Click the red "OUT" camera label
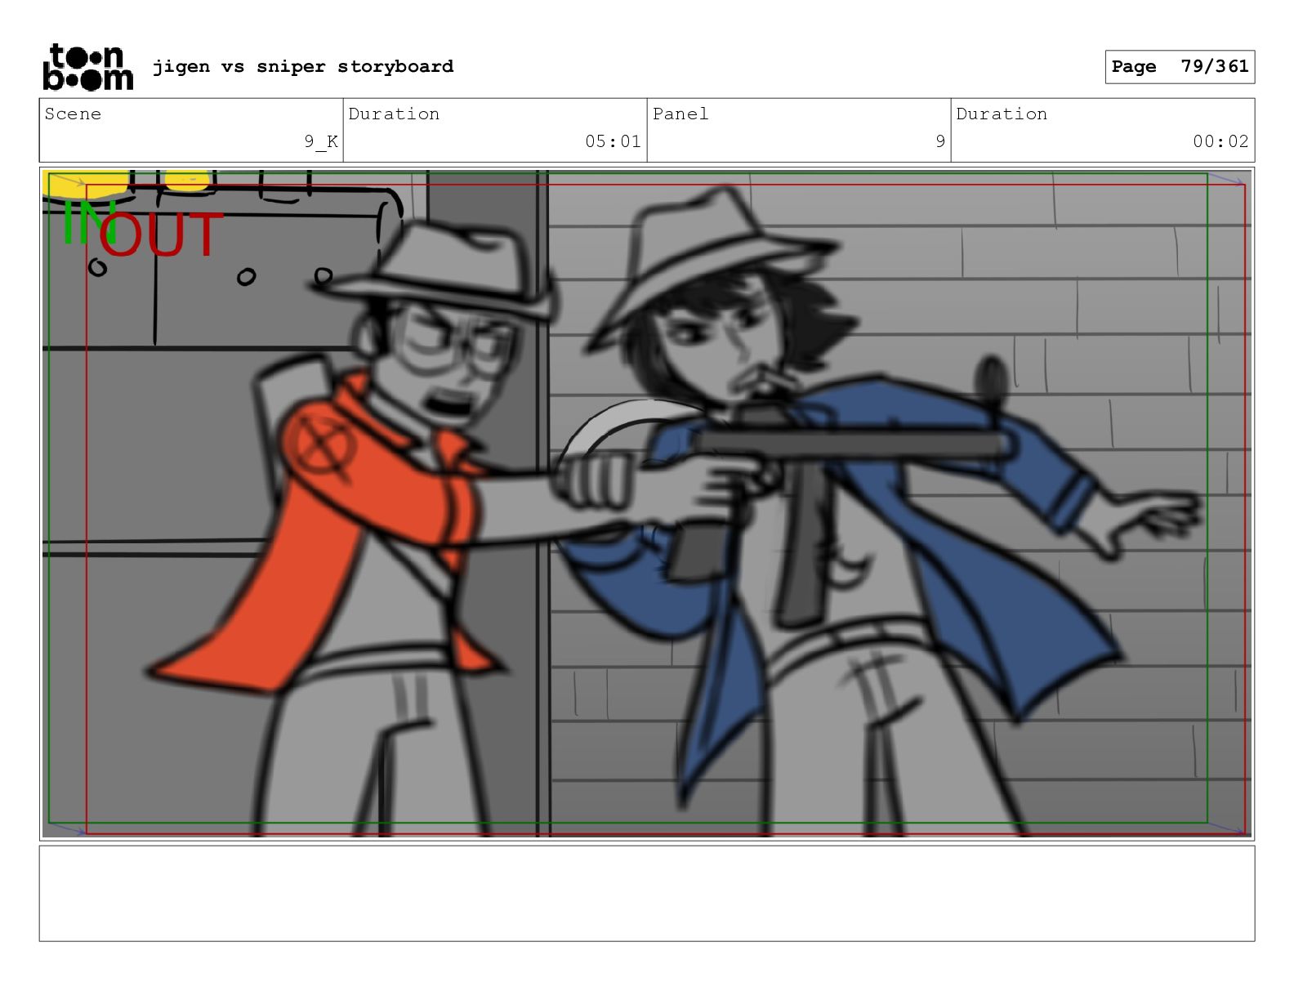Screen dimensions: 1294x1000 pyautogui.click(x=160, y=234)
